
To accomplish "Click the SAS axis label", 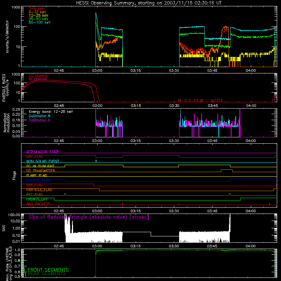I will point(4,228).
